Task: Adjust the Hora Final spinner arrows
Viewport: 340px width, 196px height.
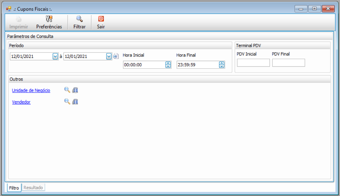Action: 222,65
